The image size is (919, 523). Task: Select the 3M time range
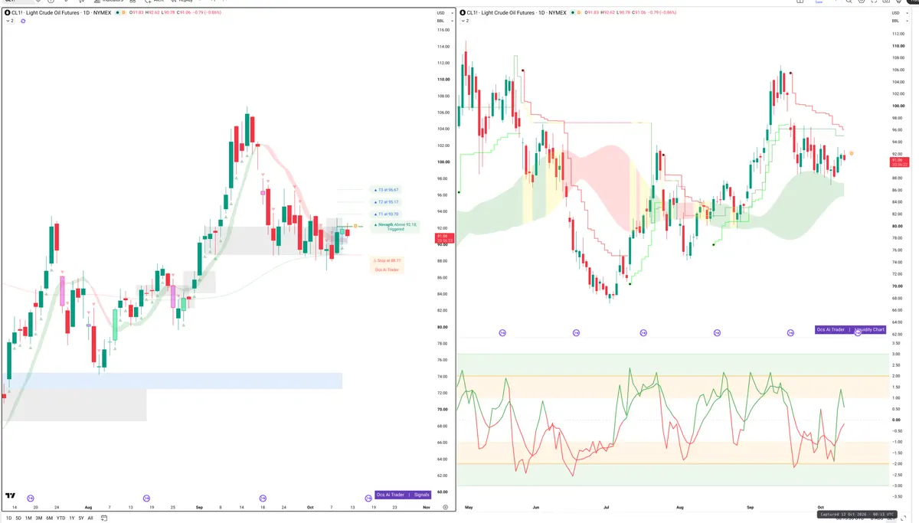(39, 518)
